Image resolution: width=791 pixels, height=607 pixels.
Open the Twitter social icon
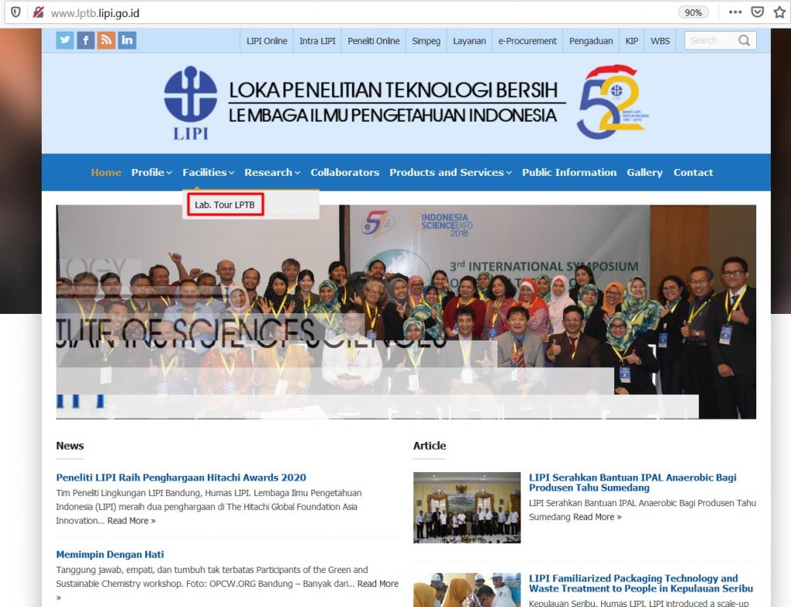point(65,41)
